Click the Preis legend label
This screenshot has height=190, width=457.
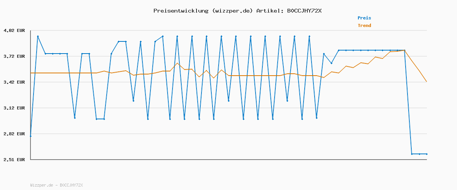click(x=364, y=18)
